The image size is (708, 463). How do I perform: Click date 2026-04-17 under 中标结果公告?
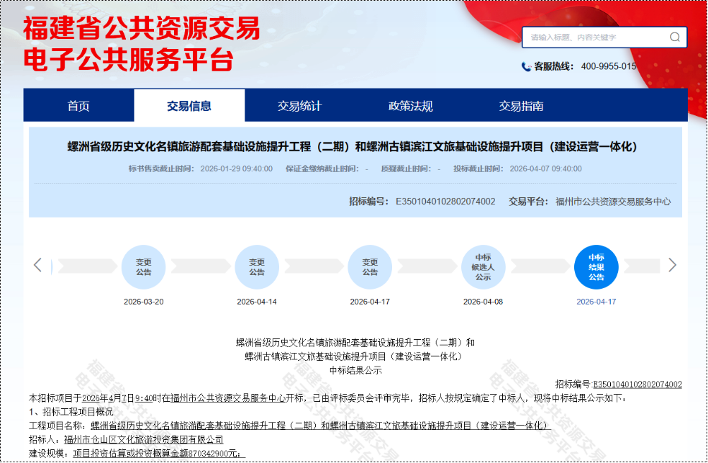pyautogui.click(x=596, y=302)
